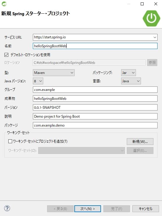Viewport: 162px width, 216px height.
Task: Focus the グループ com.example field
Action: [x=95, y=90]
